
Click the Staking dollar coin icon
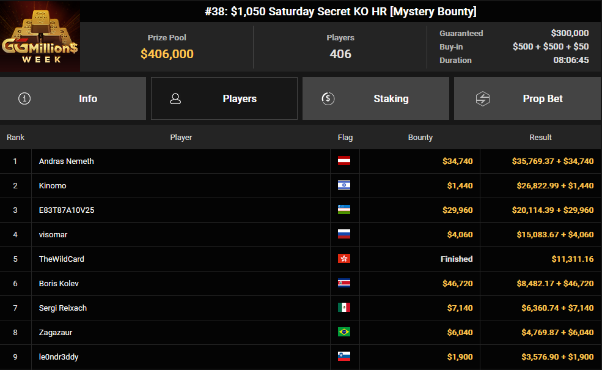pos(328,98)
